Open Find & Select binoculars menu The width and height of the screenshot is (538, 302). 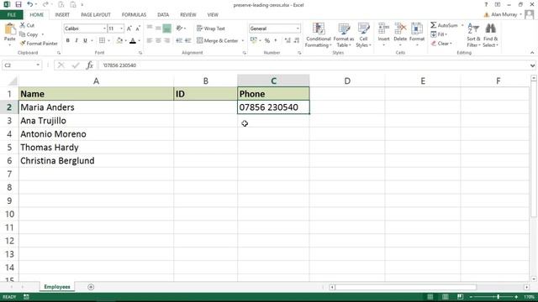490,35
